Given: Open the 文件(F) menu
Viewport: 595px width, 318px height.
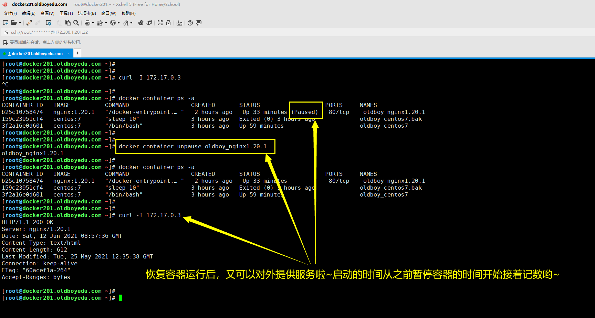Looking at the screenshot, I should [x=10, y=13].
